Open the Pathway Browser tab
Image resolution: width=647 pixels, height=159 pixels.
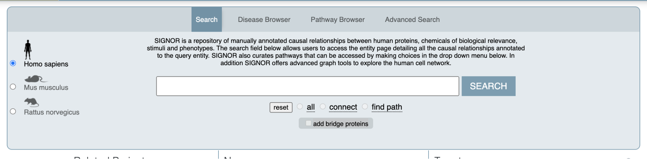[338, 19]
